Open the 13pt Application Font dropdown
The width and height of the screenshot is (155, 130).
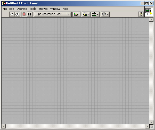[53, 14]
